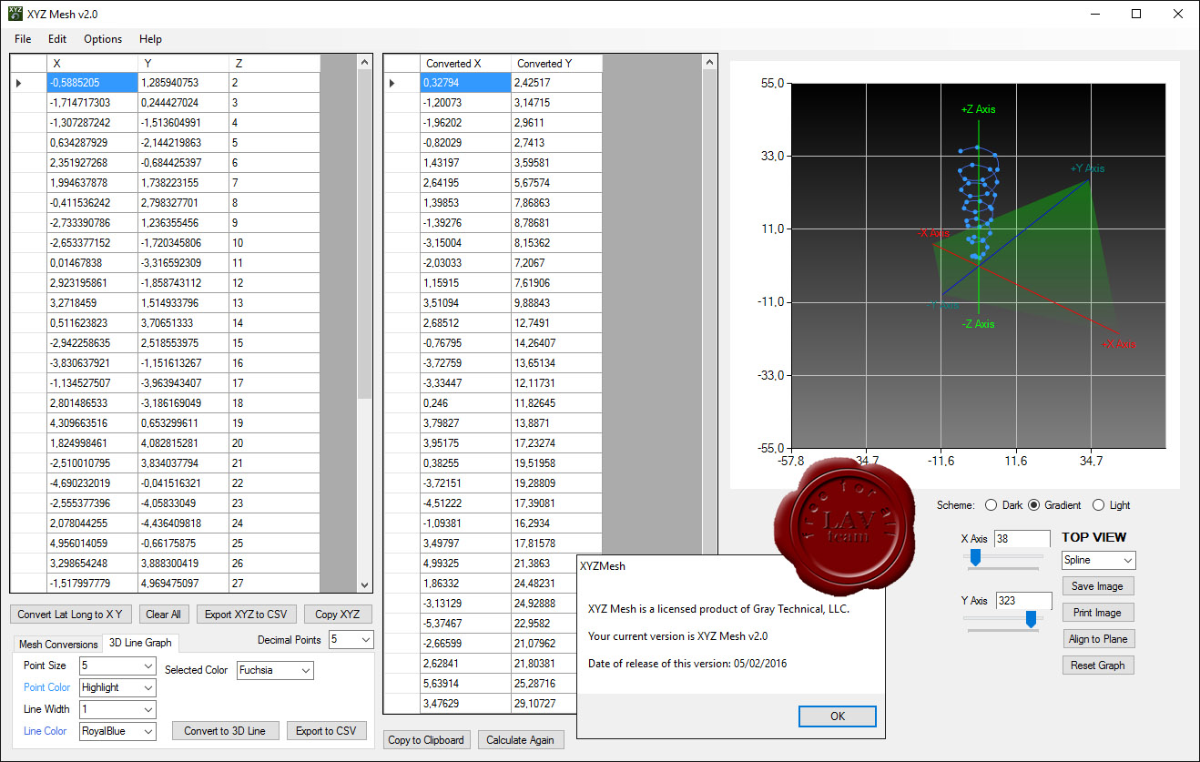Click the converted table scroll up arrow
Viewport: 1200px width, 762px height.
[710, 63]
